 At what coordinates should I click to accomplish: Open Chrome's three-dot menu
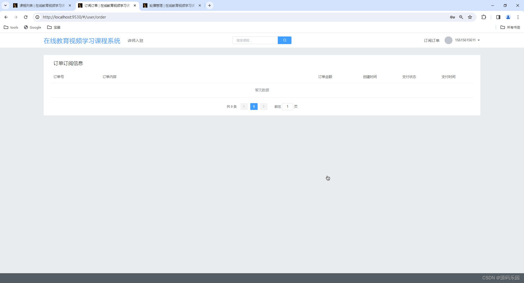pyautogui.click(x=518, y=17)
